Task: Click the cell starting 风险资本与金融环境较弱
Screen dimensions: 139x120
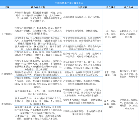Action: point(83,101)
